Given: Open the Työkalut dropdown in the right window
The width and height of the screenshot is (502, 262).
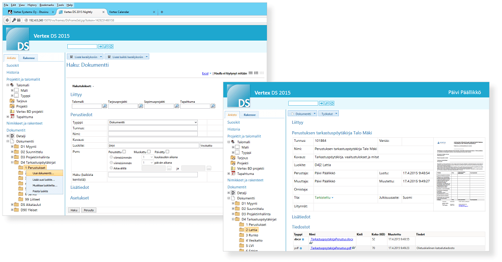Looking at the screenshot, I should 329,114.
